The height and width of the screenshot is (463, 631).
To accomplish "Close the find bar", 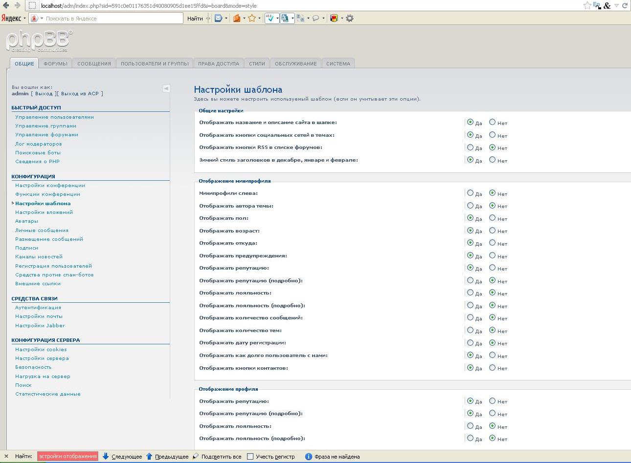I will pyautogui.click(x=6, y=457).
